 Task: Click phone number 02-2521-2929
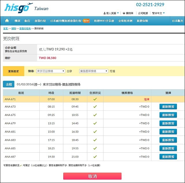tap(150, 5)
